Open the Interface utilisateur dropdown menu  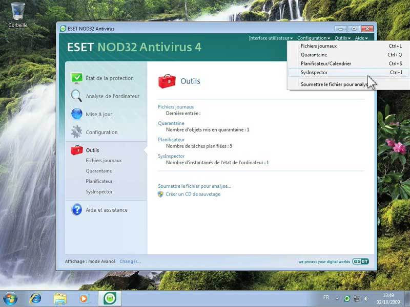coord(271,38)
